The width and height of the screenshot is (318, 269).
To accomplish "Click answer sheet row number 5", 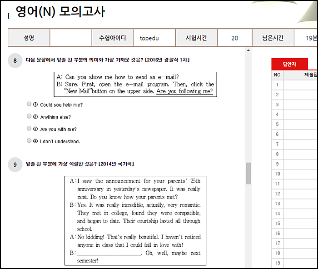I will tap(277, 125).
